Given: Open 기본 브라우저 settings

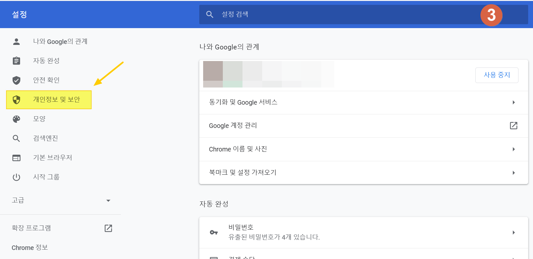Looking at the screenshot, I should pos(53,158).
